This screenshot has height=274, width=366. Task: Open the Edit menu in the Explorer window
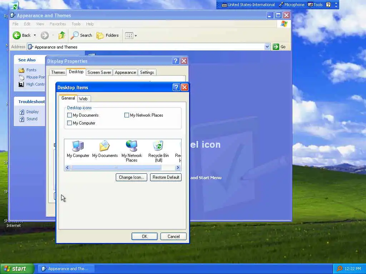(x=27, y=24)
